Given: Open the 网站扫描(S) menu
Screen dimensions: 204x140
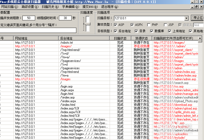Looking at the screenshot, I should point(10,7).
